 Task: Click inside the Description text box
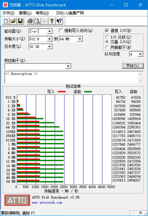tap(71, 77)
